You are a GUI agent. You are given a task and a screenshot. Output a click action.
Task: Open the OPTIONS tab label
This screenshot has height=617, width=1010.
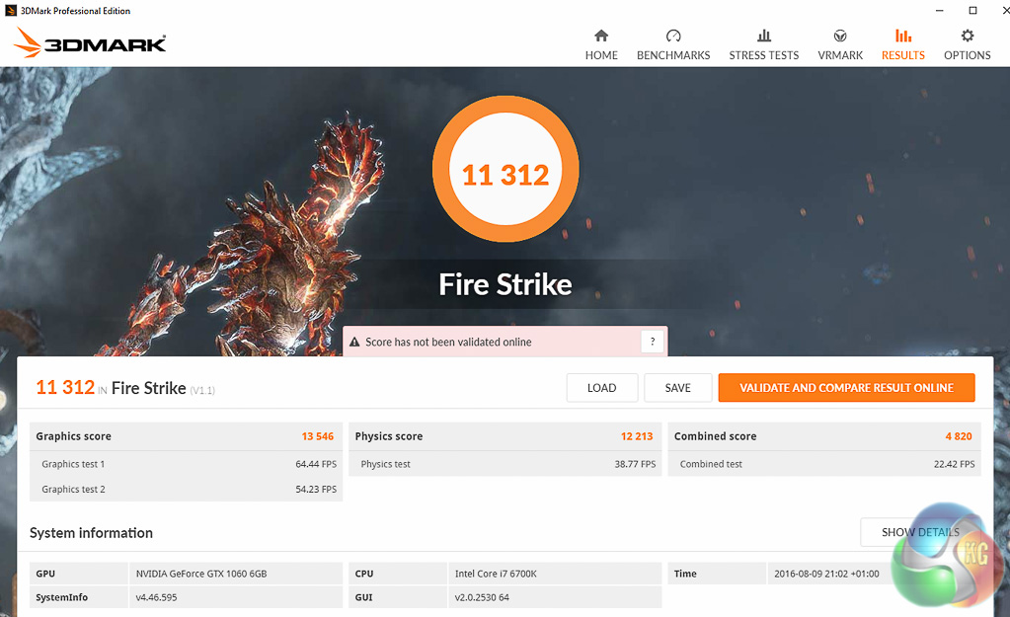pos(967,55)
